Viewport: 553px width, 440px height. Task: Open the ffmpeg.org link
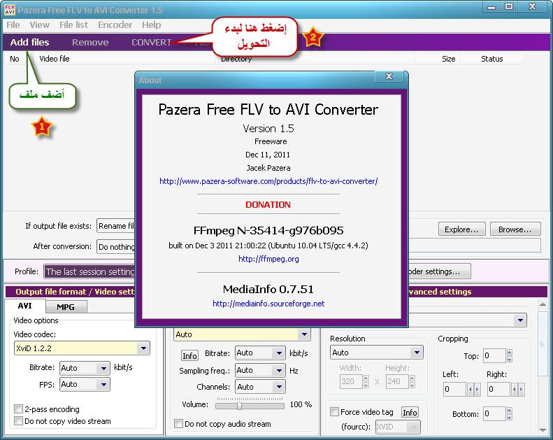pos(268,259)
